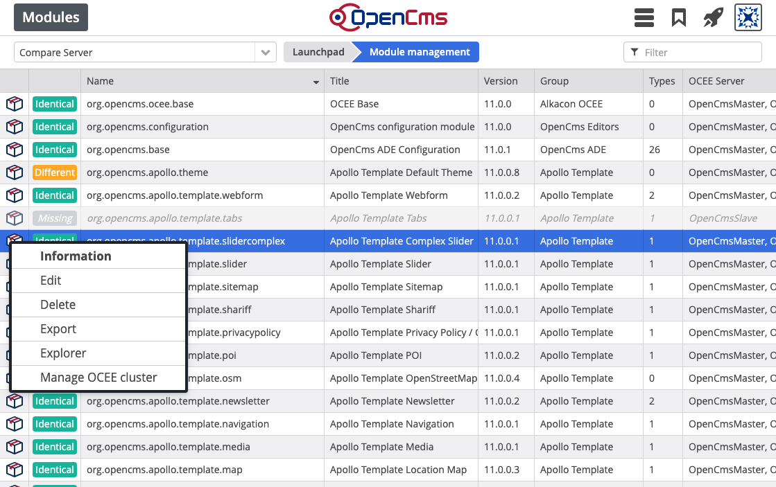The width and height of the screenshot is (776, 487).
Task: Choose Delete from context menu
Action: pyautogui.click(x=98, y=305)
